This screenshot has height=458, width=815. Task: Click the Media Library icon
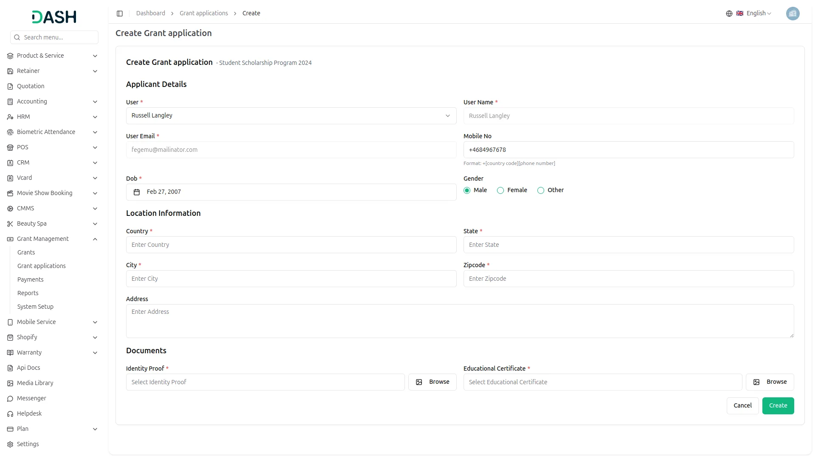tap(10, 383)
